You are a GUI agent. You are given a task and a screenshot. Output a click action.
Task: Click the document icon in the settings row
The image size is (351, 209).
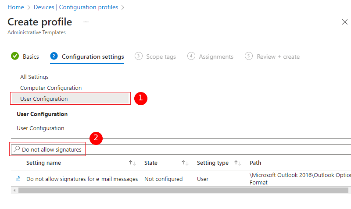(18, 179)
